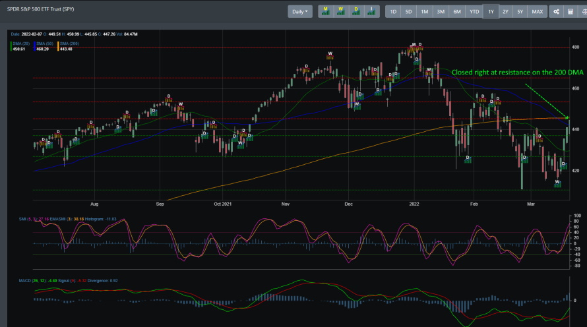Click the SMA (50) indicator label
This screenshot has height=327, width=587.
point(45,44)
